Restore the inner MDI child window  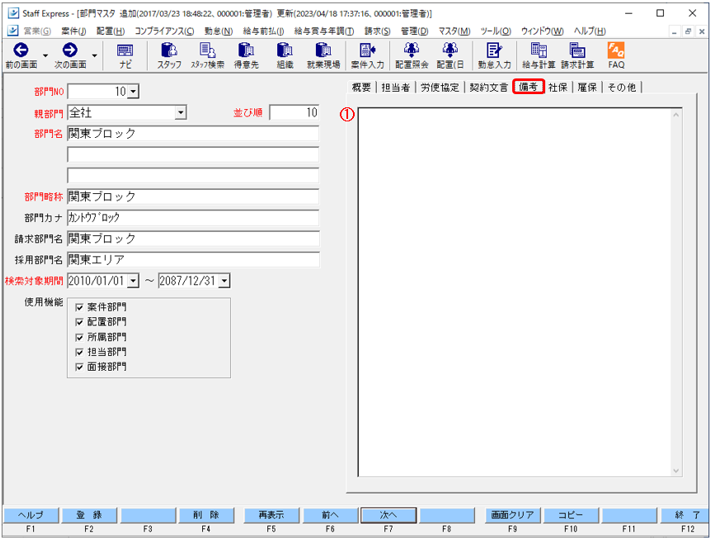click(x=688, y=31)
